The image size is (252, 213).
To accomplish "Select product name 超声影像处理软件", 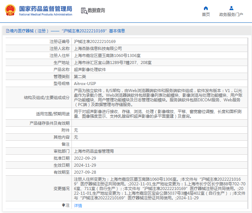I will coord(90,70).
